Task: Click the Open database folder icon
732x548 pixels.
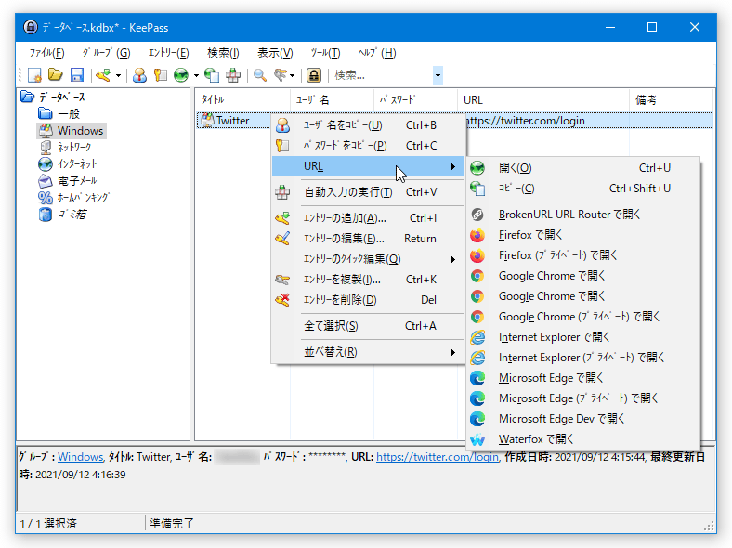Action: tap(56, 74)
